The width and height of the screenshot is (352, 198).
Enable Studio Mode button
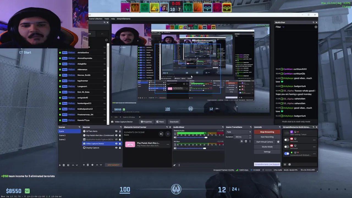click(x=267, y=147)
